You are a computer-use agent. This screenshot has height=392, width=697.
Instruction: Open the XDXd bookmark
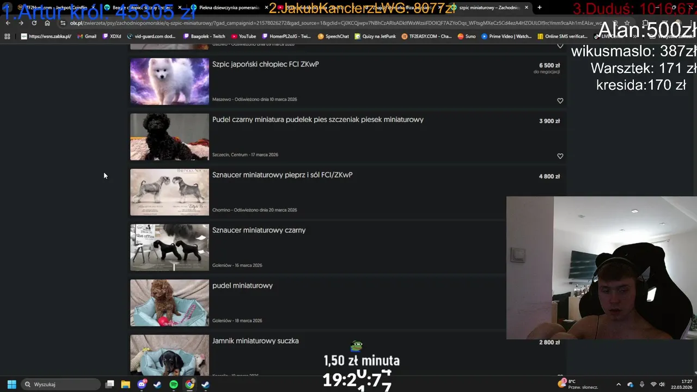pyautogui.click(x=112, y=36)
